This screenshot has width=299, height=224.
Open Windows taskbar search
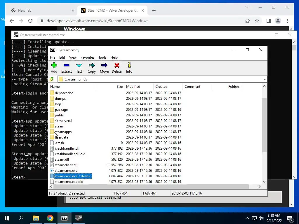21,218
